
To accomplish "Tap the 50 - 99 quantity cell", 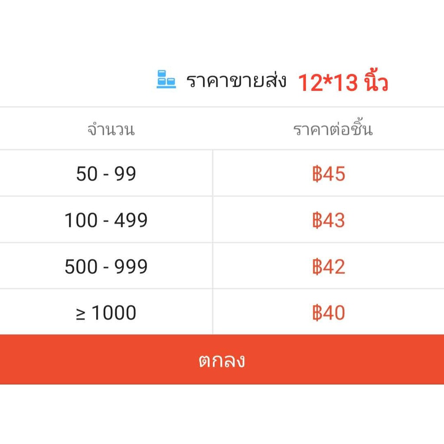I will click(x=106, y=174).
